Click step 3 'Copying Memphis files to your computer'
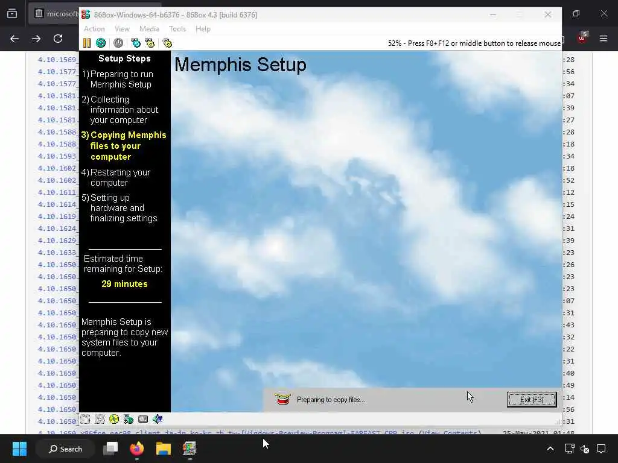The width and height of the screenshot is (618, 463). tap(124, 146)
